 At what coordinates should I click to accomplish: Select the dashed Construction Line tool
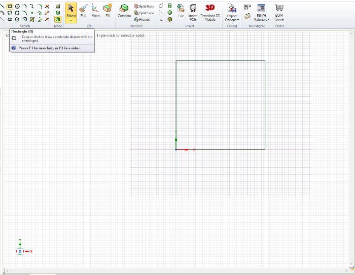click(x=2, y=19)
